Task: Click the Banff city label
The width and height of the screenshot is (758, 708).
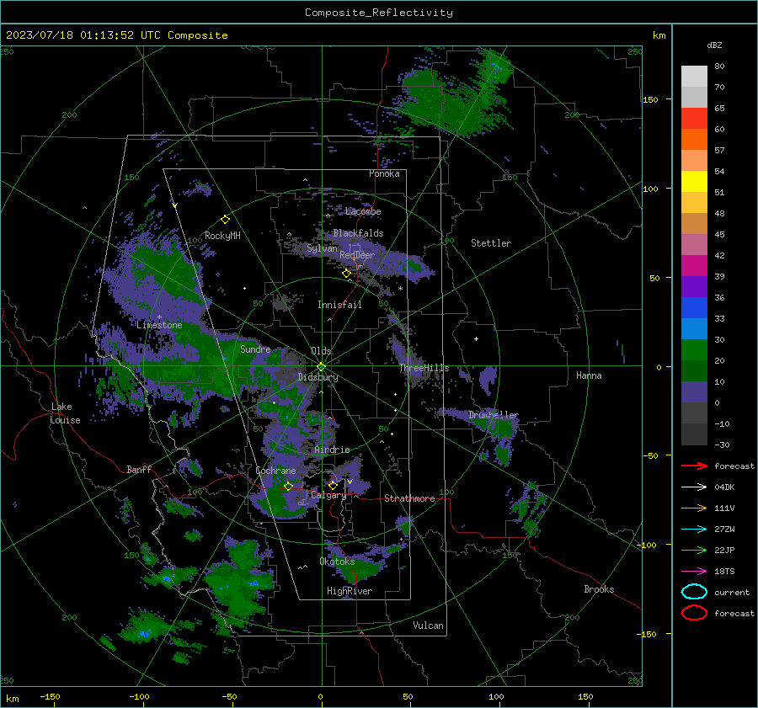Action: (x=139, y=469)
